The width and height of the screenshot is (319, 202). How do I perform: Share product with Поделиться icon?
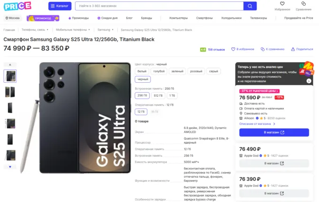pos(293,49)
